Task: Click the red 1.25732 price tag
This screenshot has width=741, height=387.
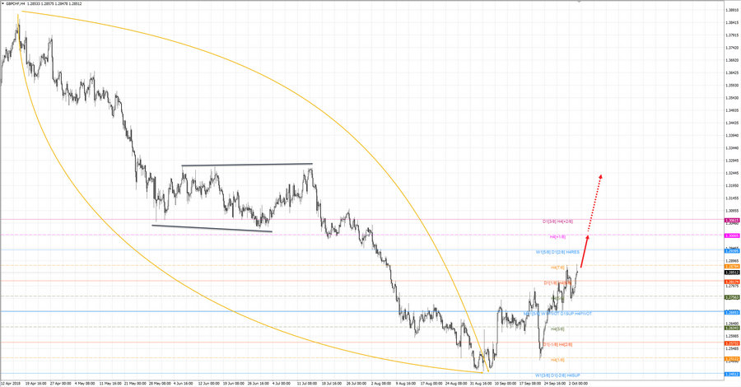Action: [732, 343]
